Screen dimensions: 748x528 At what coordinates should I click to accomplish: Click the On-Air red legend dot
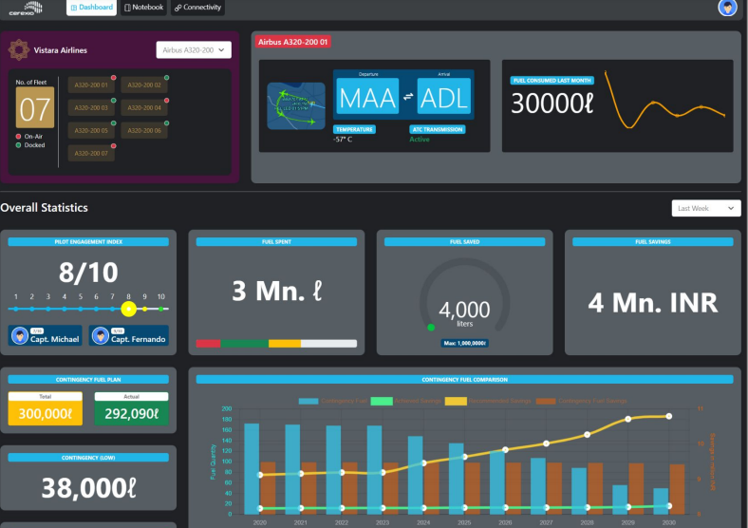pos(19,137)
